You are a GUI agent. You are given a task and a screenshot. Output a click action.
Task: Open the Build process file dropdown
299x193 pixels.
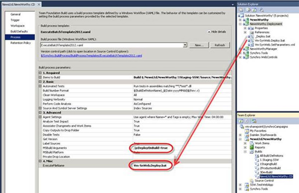[x=185, y=45]
